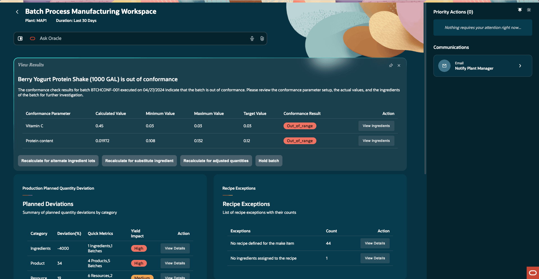Click Recalculate for adjusted quantities

(x=216, y=161)
